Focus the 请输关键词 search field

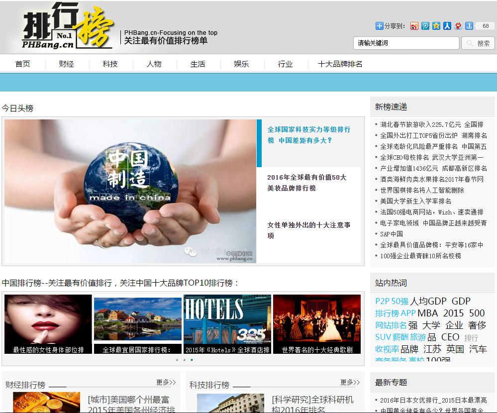(x=406, y=43)
